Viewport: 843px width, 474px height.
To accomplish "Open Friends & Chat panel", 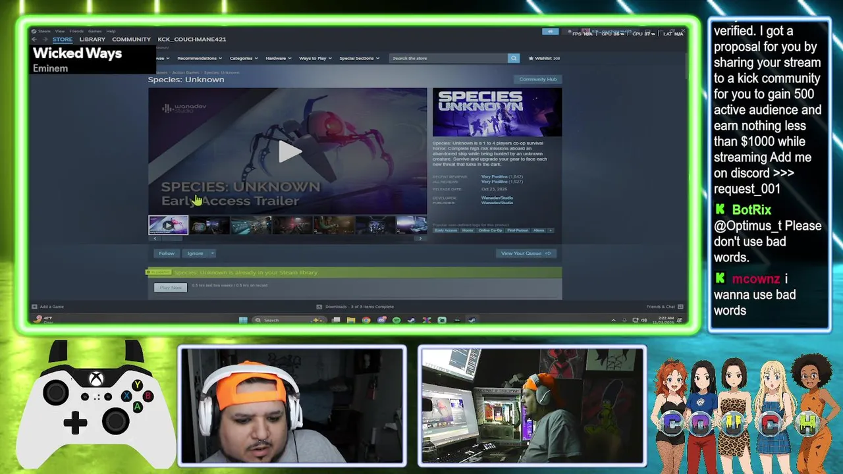I will point(664,307).
